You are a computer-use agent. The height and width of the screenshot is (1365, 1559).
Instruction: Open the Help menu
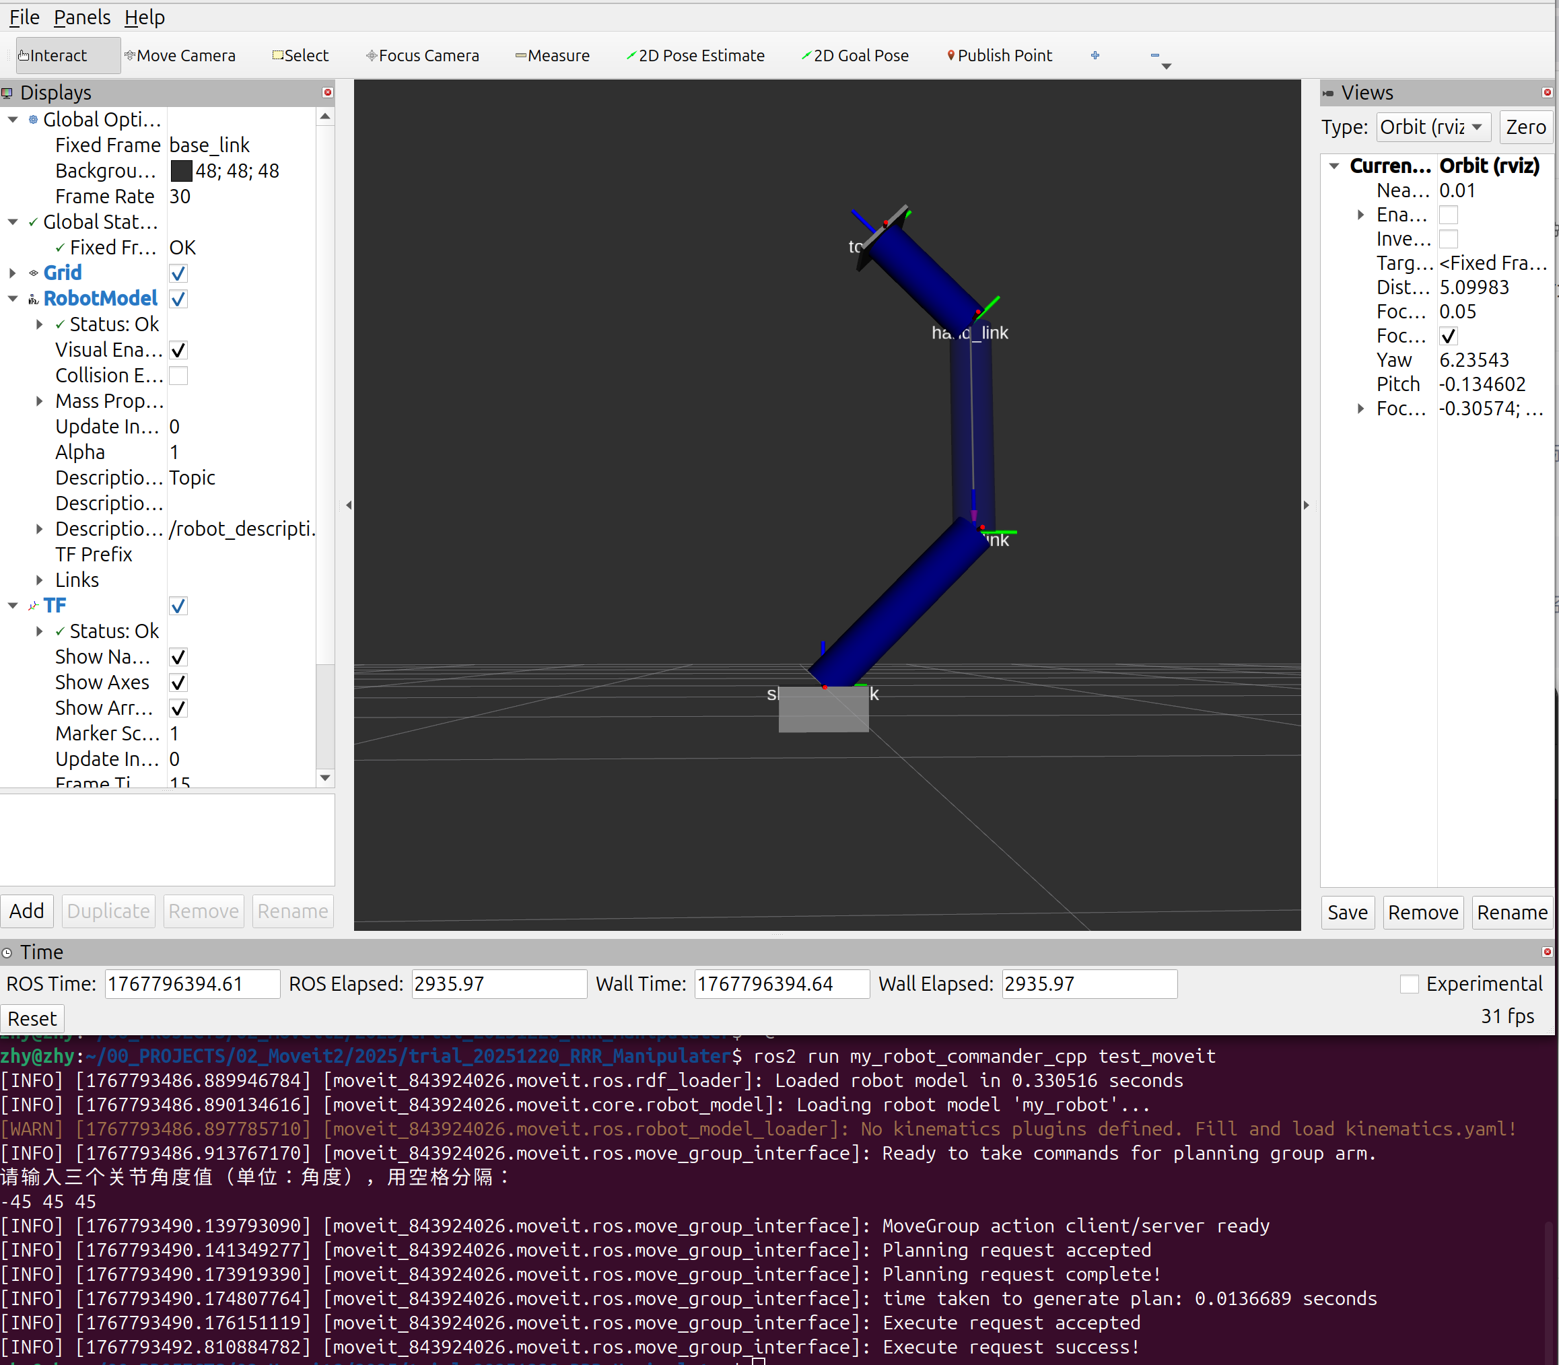(144, 17)
